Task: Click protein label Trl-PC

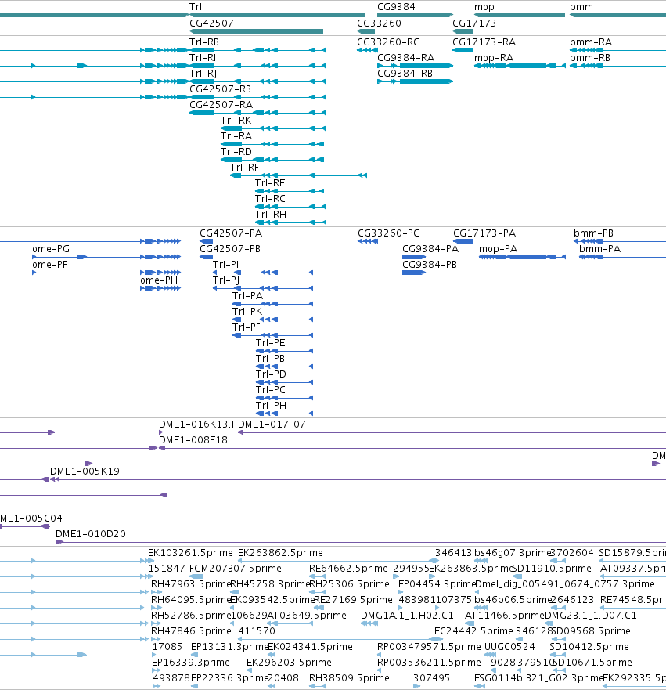Action: coord(270,390)
